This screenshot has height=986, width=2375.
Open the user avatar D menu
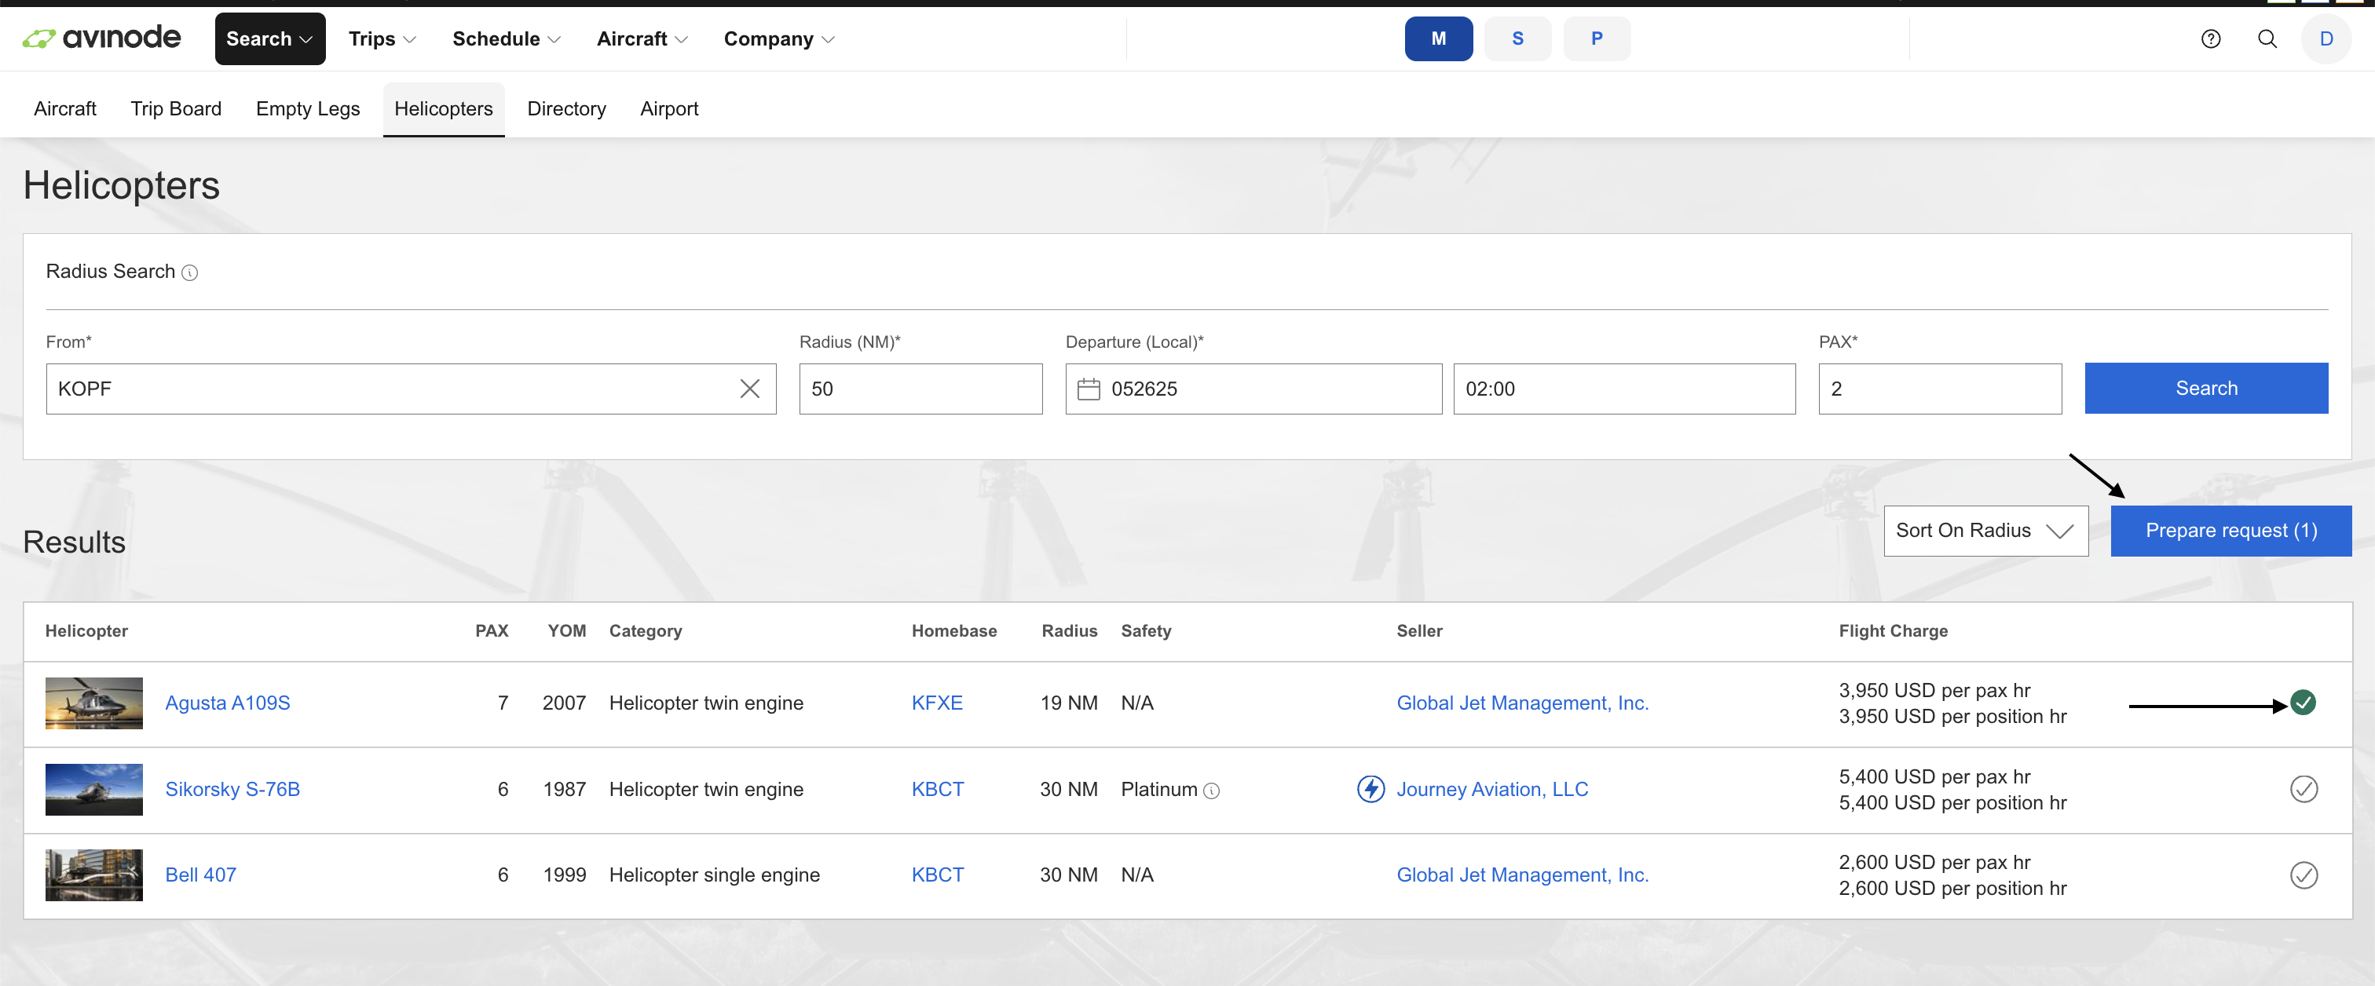pos(2326,38)
